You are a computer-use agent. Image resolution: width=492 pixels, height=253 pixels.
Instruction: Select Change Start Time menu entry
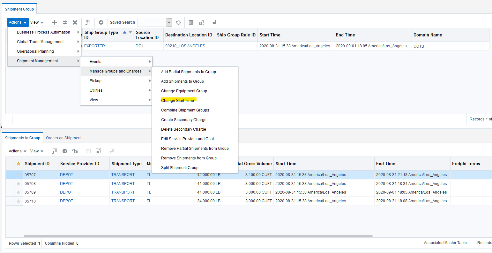pos(177,100)
